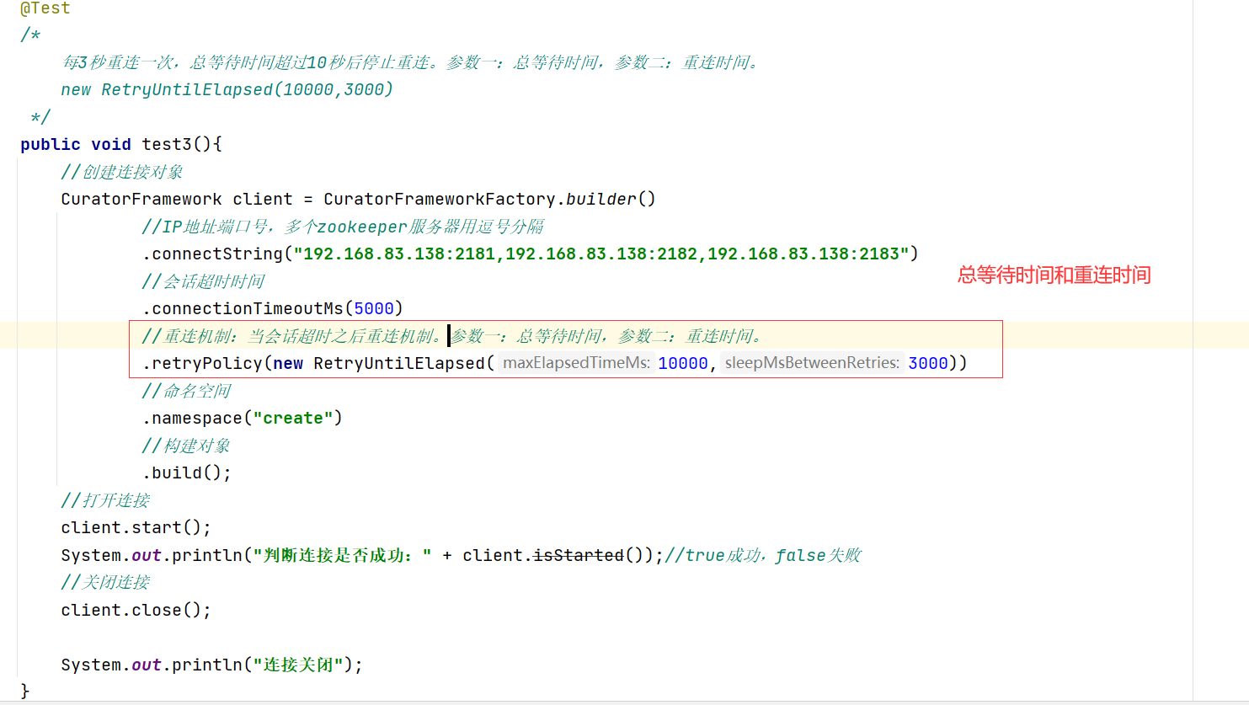
Task: Click the "connectString" method call
Action: click(x=217, y=254)
